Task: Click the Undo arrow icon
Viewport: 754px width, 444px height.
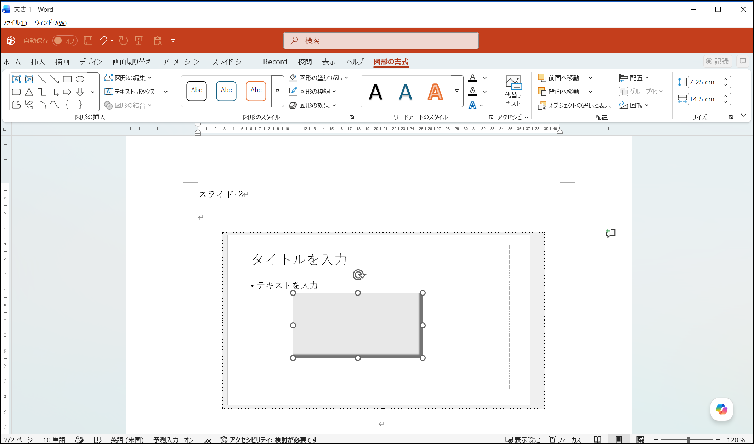Action: [x=103, y=41]
